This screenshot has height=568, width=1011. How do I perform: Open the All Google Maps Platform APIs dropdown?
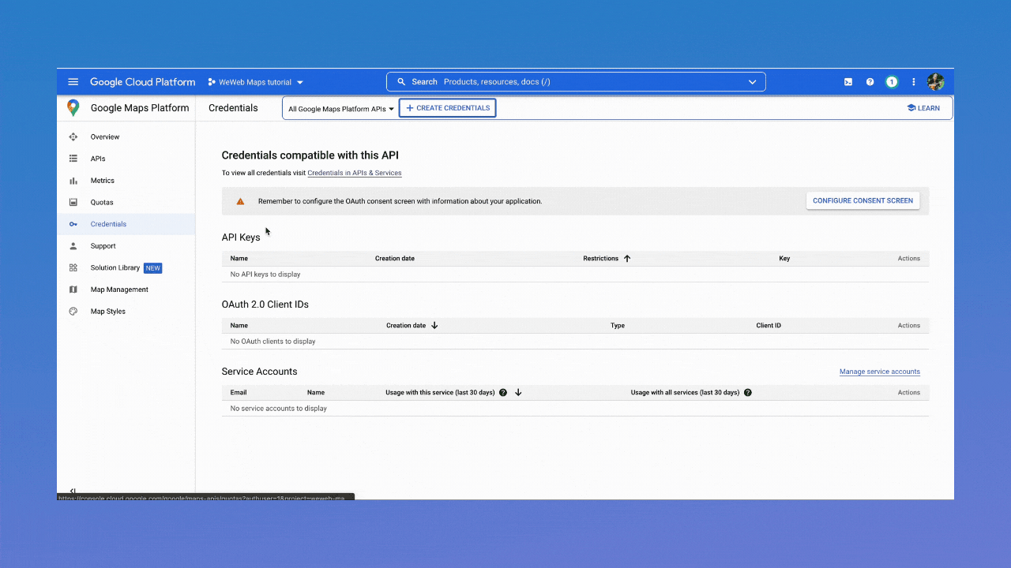coord(340,108)
